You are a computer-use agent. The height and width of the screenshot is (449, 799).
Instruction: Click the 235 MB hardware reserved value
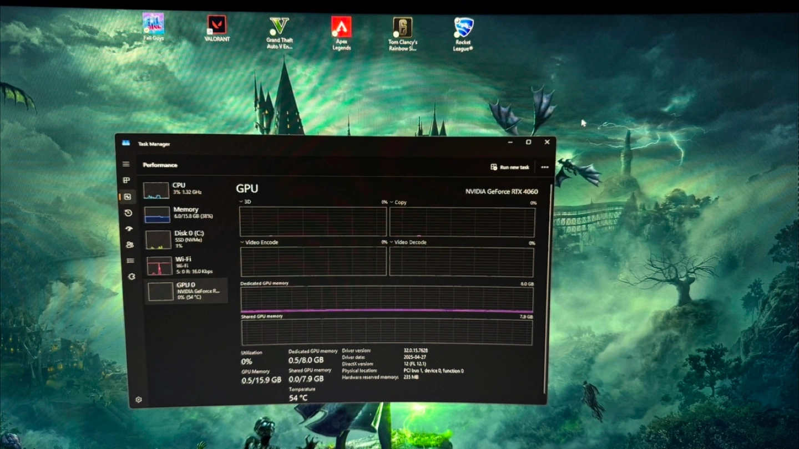click(x=411, y=377)
